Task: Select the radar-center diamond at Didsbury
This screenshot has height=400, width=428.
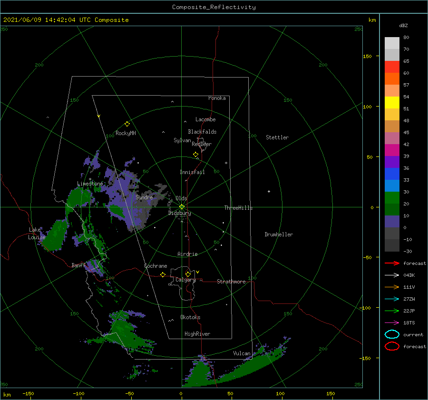Action: tap(182, 207)
